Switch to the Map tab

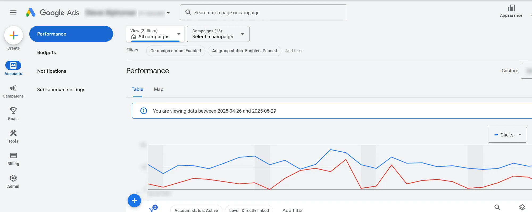pyautogui.click(x=159, y=90)
